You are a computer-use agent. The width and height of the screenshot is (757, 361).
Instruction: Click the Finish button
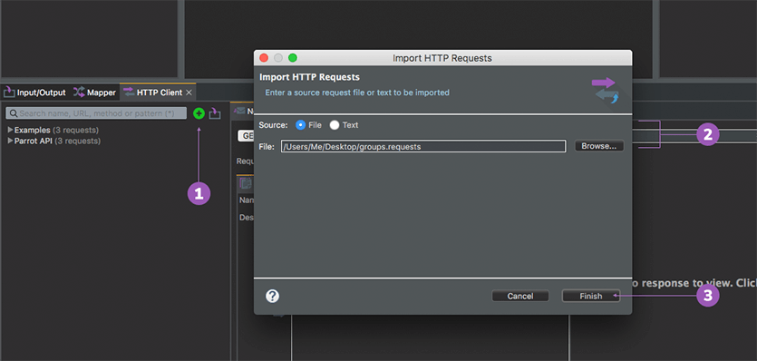[591, 297]
